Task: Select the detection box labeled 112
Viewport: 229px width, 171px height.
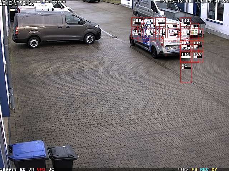Action: pos(185,22)
